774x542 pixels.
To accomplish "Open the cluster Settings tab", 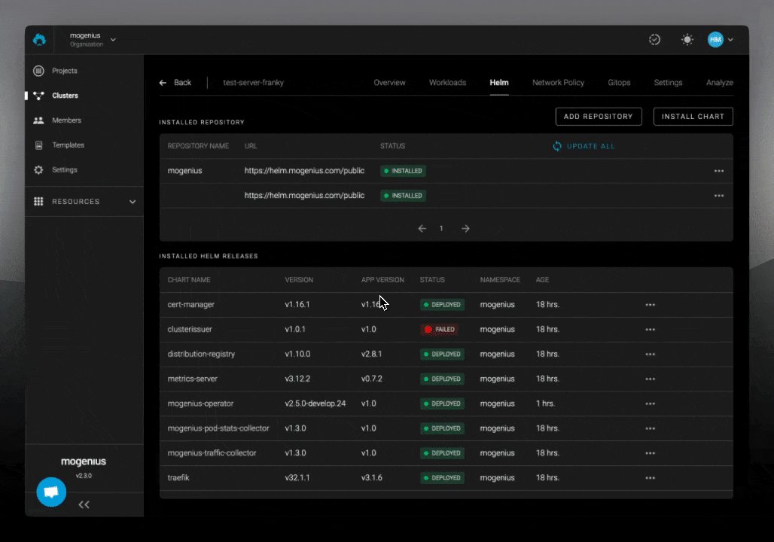I will [668, 83].
